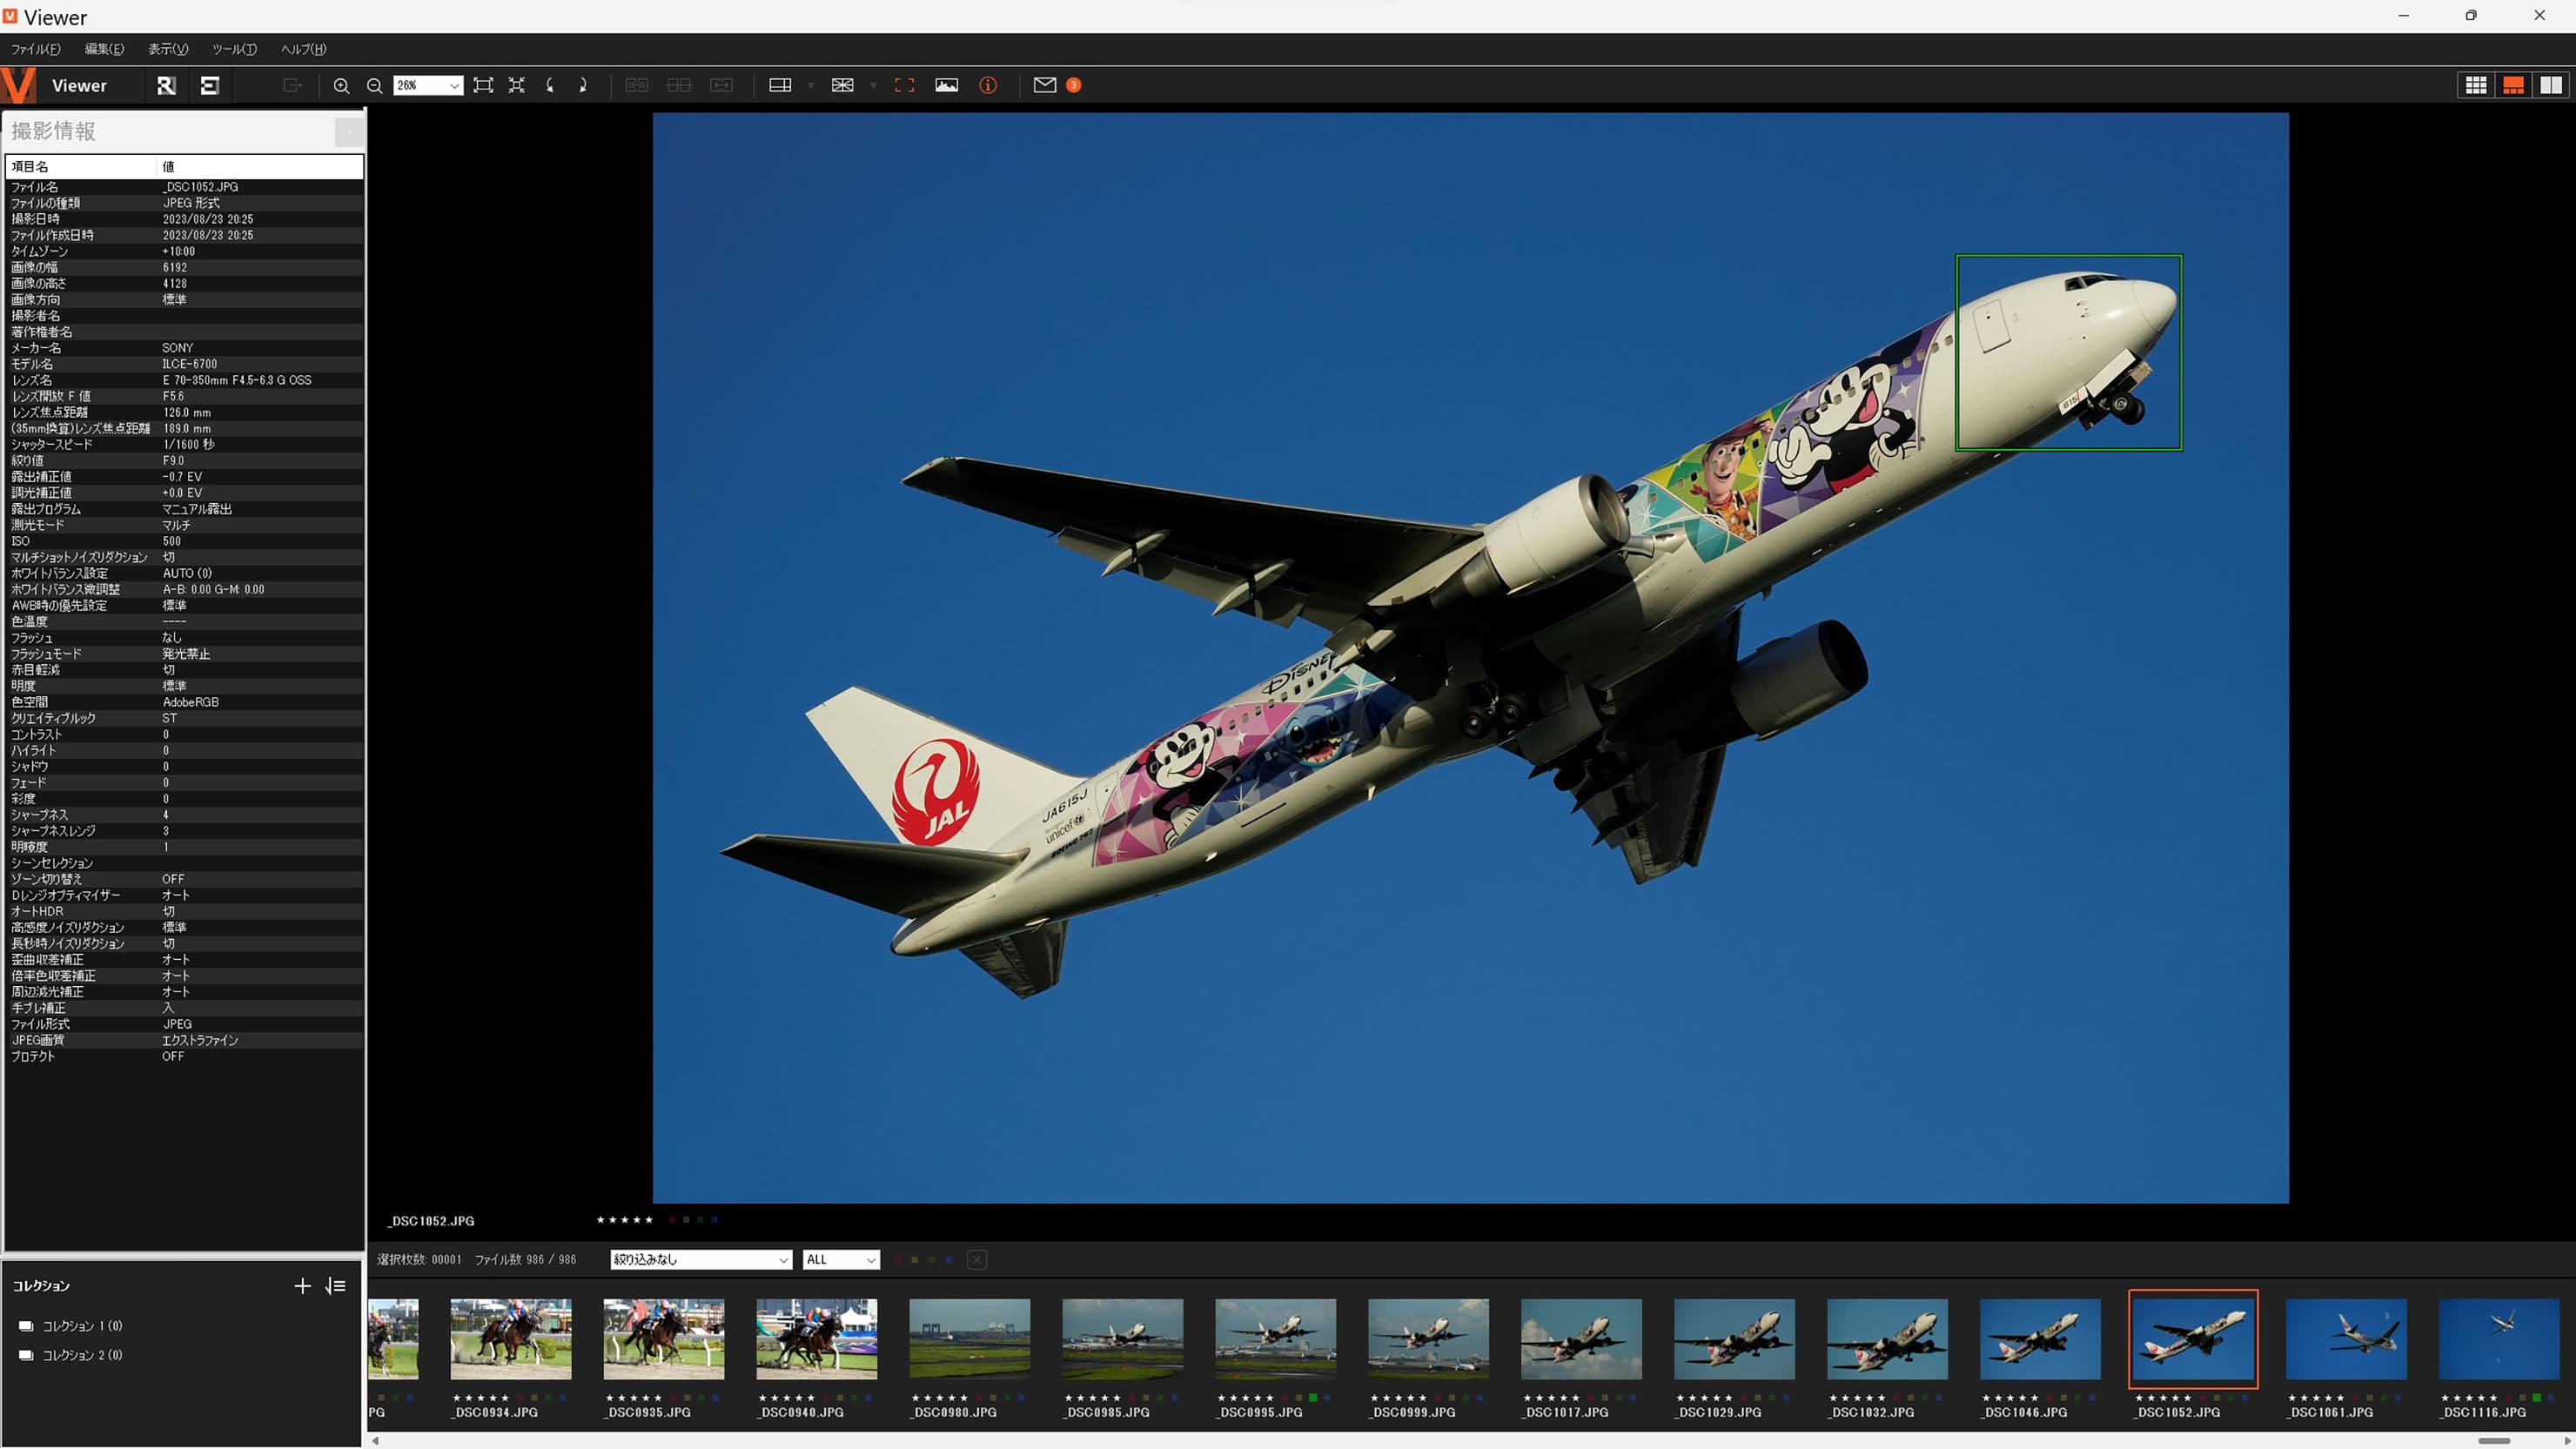Toggle red color label filter
This screenshot has width=2576, height=1449.
898,1260
